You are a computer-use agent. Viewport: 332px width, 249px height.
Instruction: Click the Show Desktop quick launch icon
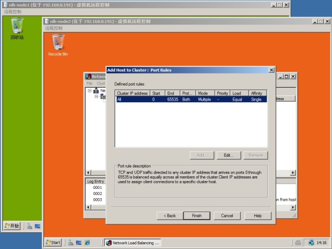point(78,242)
